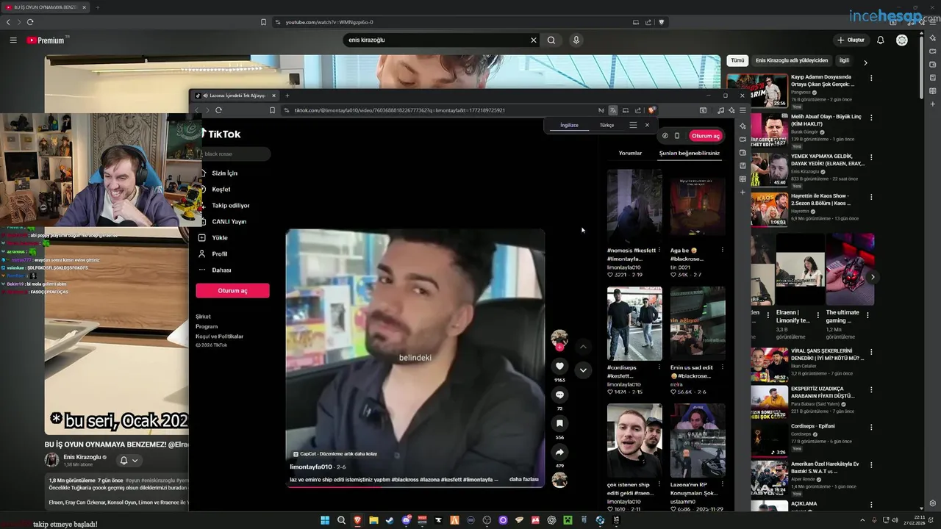The image size is (941, 529).
Task: Select Enis Kirazoğlu adlı yükleyiciden chip
Action: pos(792,60)
